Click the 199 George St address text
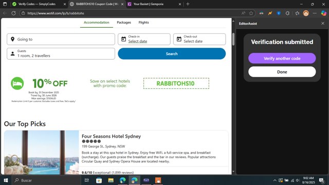Screen dimensions: 329x185 click(103, 146)
